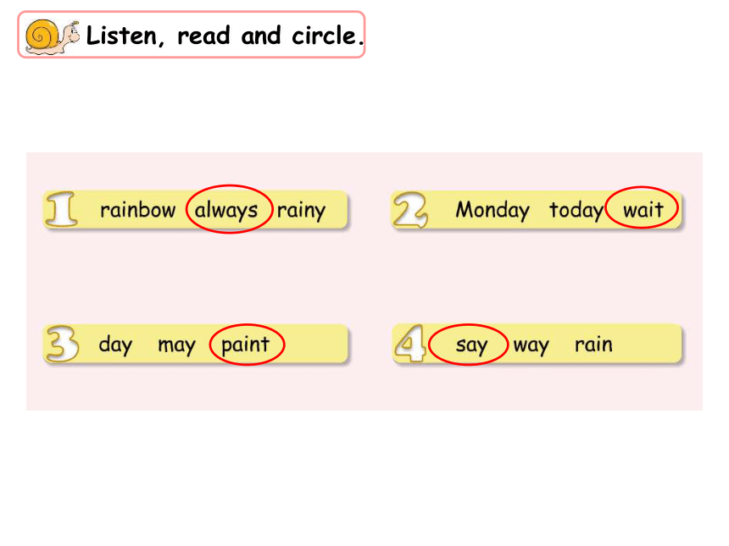The width and height of the screenshot is (729, 546).
Task: Click the word may
Action: (x=176, y=345)
